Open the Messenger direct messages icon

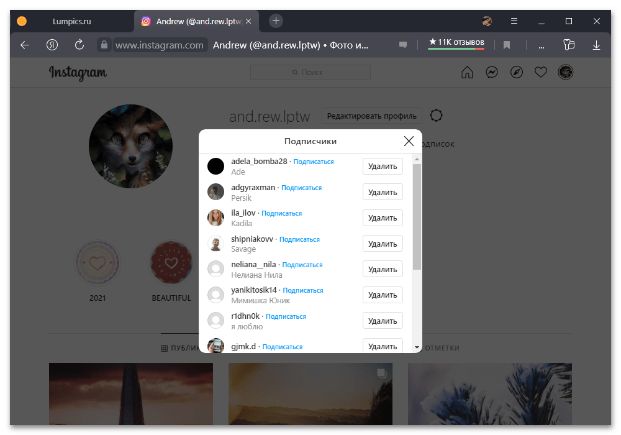click(x=491, y=73)
